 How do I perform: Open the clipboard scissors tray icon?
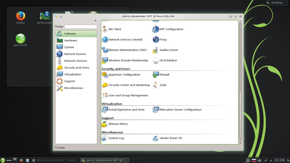click(x=248, y=160)
